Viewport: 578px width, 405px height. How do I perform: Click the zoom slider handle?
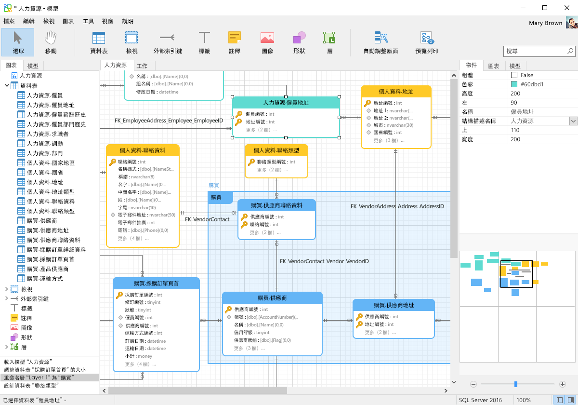(516, 384)
